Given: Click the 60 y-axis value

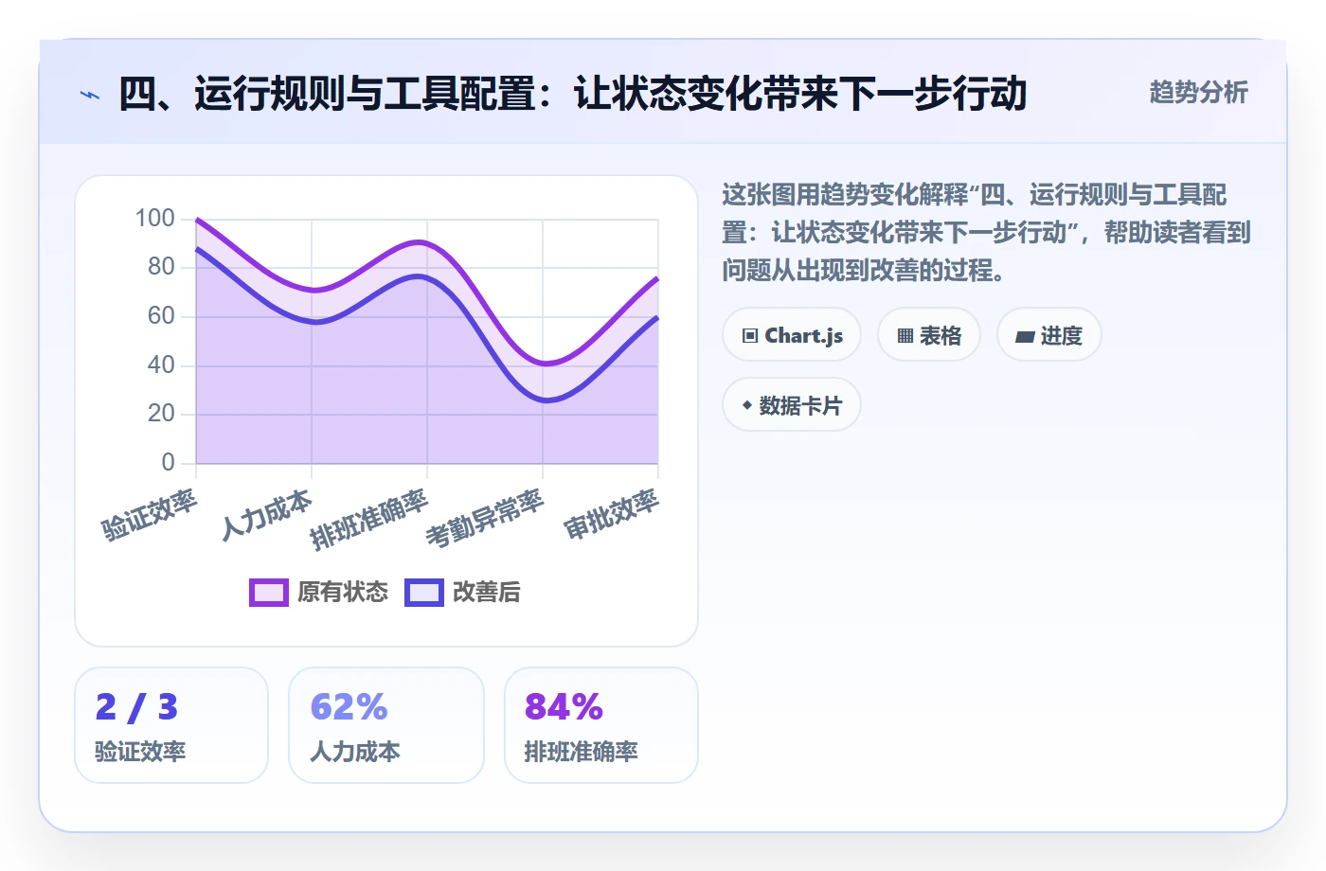Looking at the screenshot, I should coord(161,316).
